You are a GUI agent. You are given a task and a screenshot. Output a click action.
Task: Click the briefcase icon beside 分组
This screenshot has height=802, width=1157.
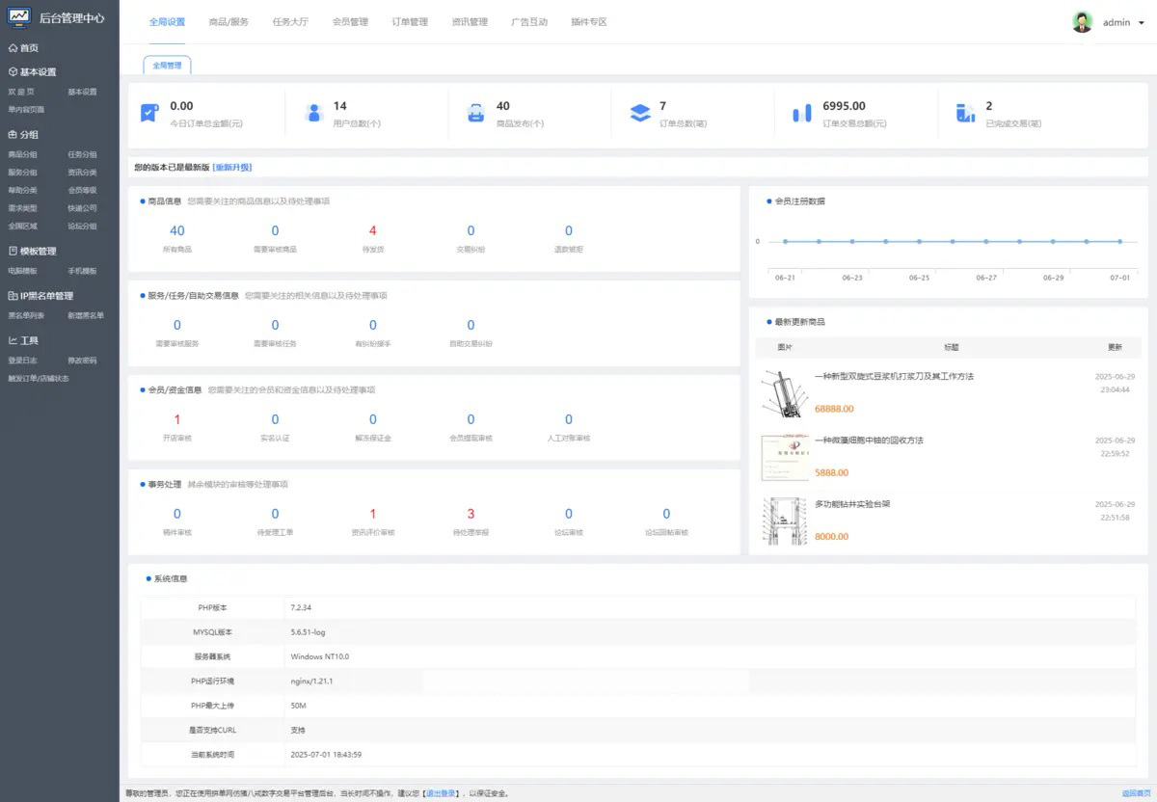13,135
